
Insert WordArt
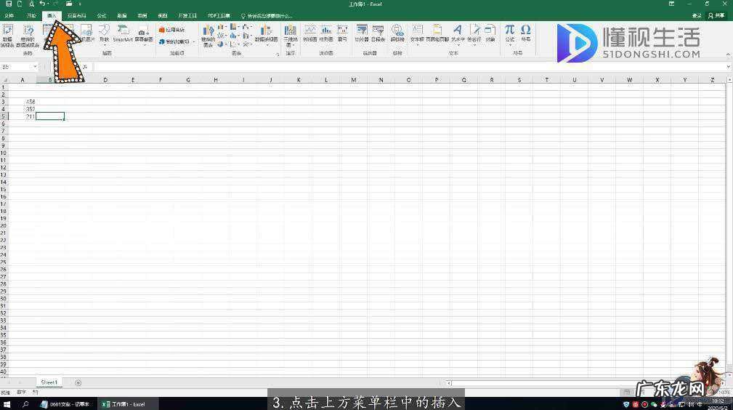(458, 33)
